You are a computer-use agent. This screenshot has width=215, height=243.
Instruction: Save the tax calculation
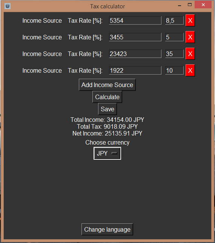pos(107,109)
